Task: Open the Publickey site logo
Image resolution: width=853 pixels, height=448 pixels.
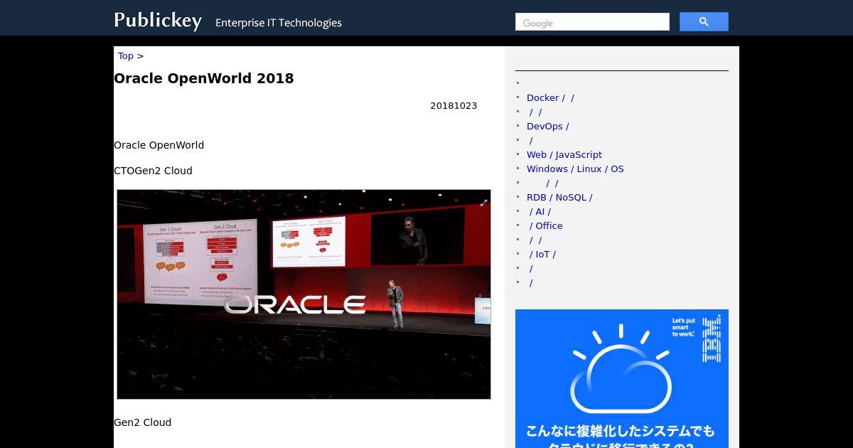Action: pyautogui.click(x=158, y=21)
